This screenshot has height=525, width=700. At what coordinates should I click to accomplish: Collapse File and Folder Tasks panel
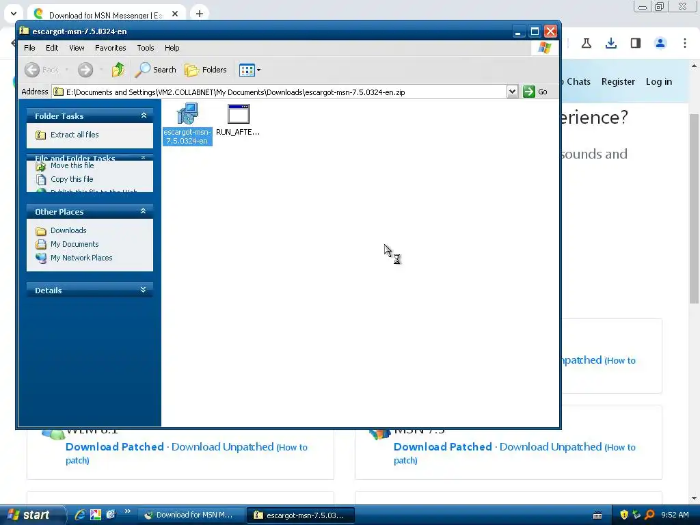coord(143,157)
